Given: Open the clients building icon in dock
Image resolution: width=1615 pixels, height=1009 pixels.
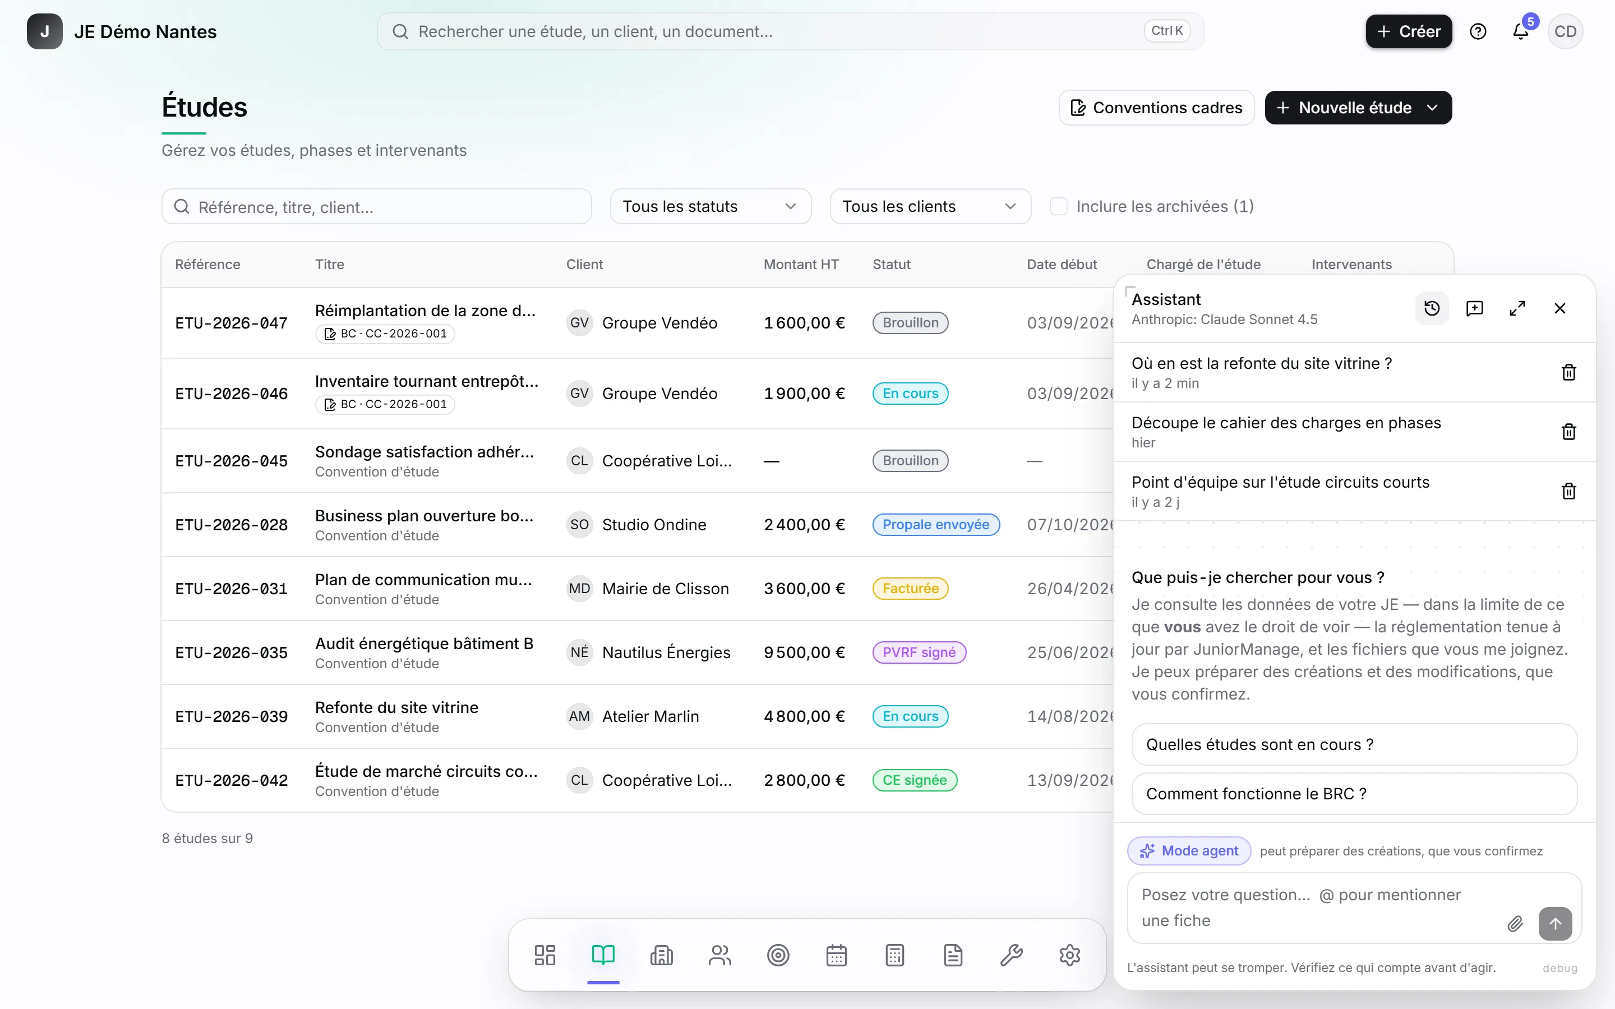Looking at the screenshot, I should click(x=661, y=955).
